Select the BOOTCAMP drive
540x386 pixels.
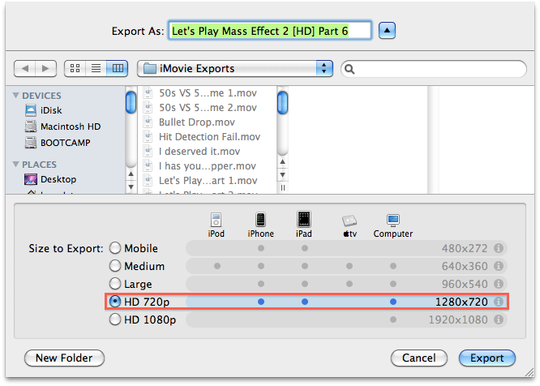(58, 143)
